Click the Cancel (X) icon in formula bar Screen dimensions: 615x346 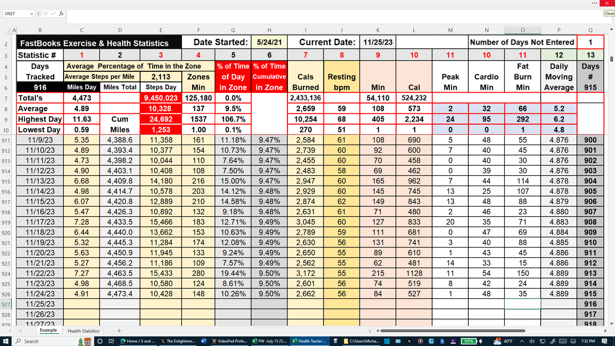tap(46, 13)
